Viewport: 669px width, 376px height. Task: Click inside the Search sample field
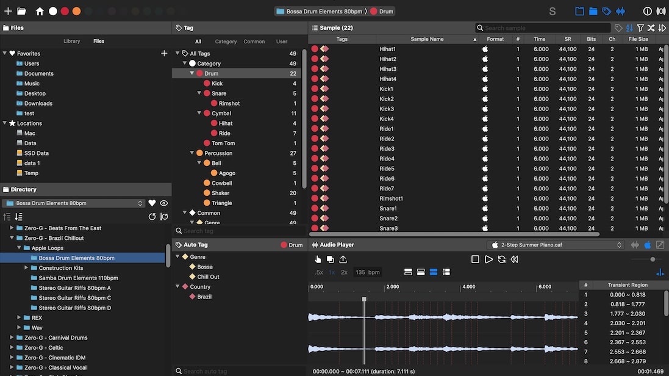click(x=543, y=27)
